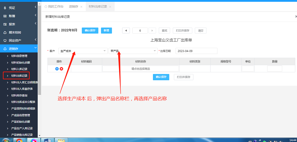297x142 pixels.
Task: Click the 单位 input cell
Action: (x=248, y=69)
